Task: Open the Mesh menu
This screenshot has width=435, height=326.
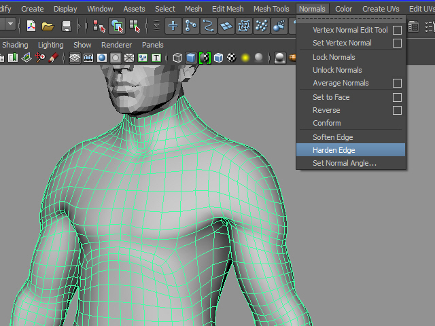Action: (193, 9)
